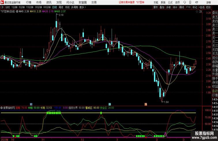Click the +自选 button
218x141 pixels.
click(202, 7)
